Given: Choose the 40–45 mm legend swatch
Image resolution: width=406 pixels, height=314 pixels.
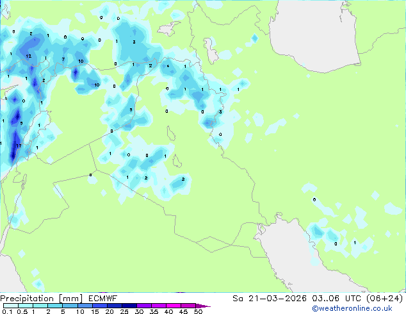Looking at the screenshot, I should pos(174,306).
